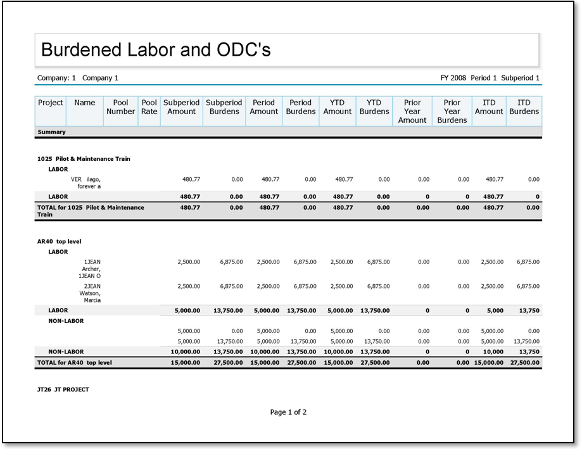Image resolution: width=582 pixels, height=449 pixels.
Task: Click the Subperiod Amount column header
Action: (x=181, y=107)
